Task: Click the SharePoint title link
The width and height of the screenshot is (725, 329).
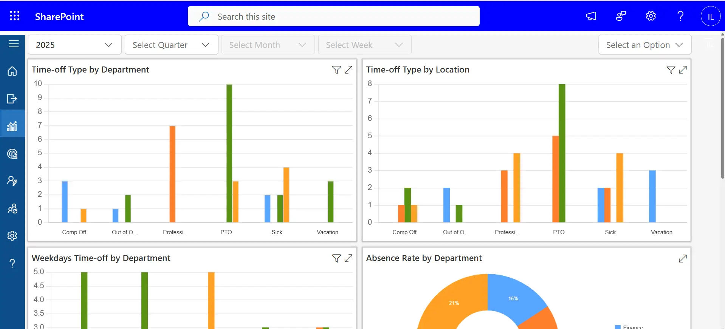Action: (59, 17)
